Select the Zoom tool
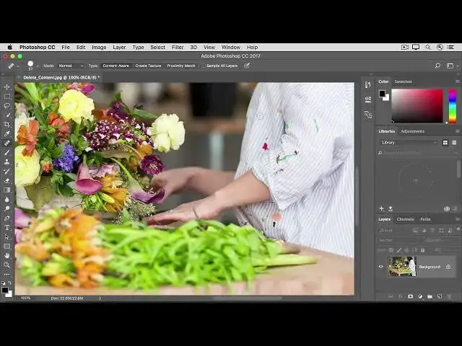Viewport: 462px width, 346px height. (7, 265)
